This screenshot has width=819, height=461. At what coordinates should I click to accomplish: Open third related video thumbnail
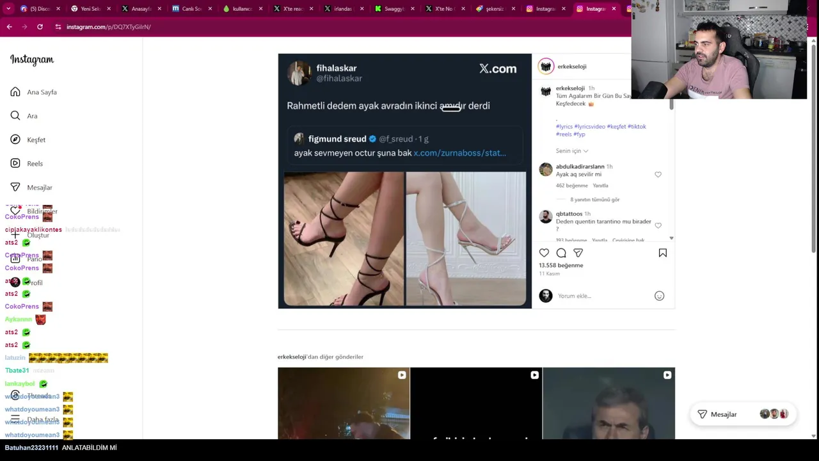(608, 403)
